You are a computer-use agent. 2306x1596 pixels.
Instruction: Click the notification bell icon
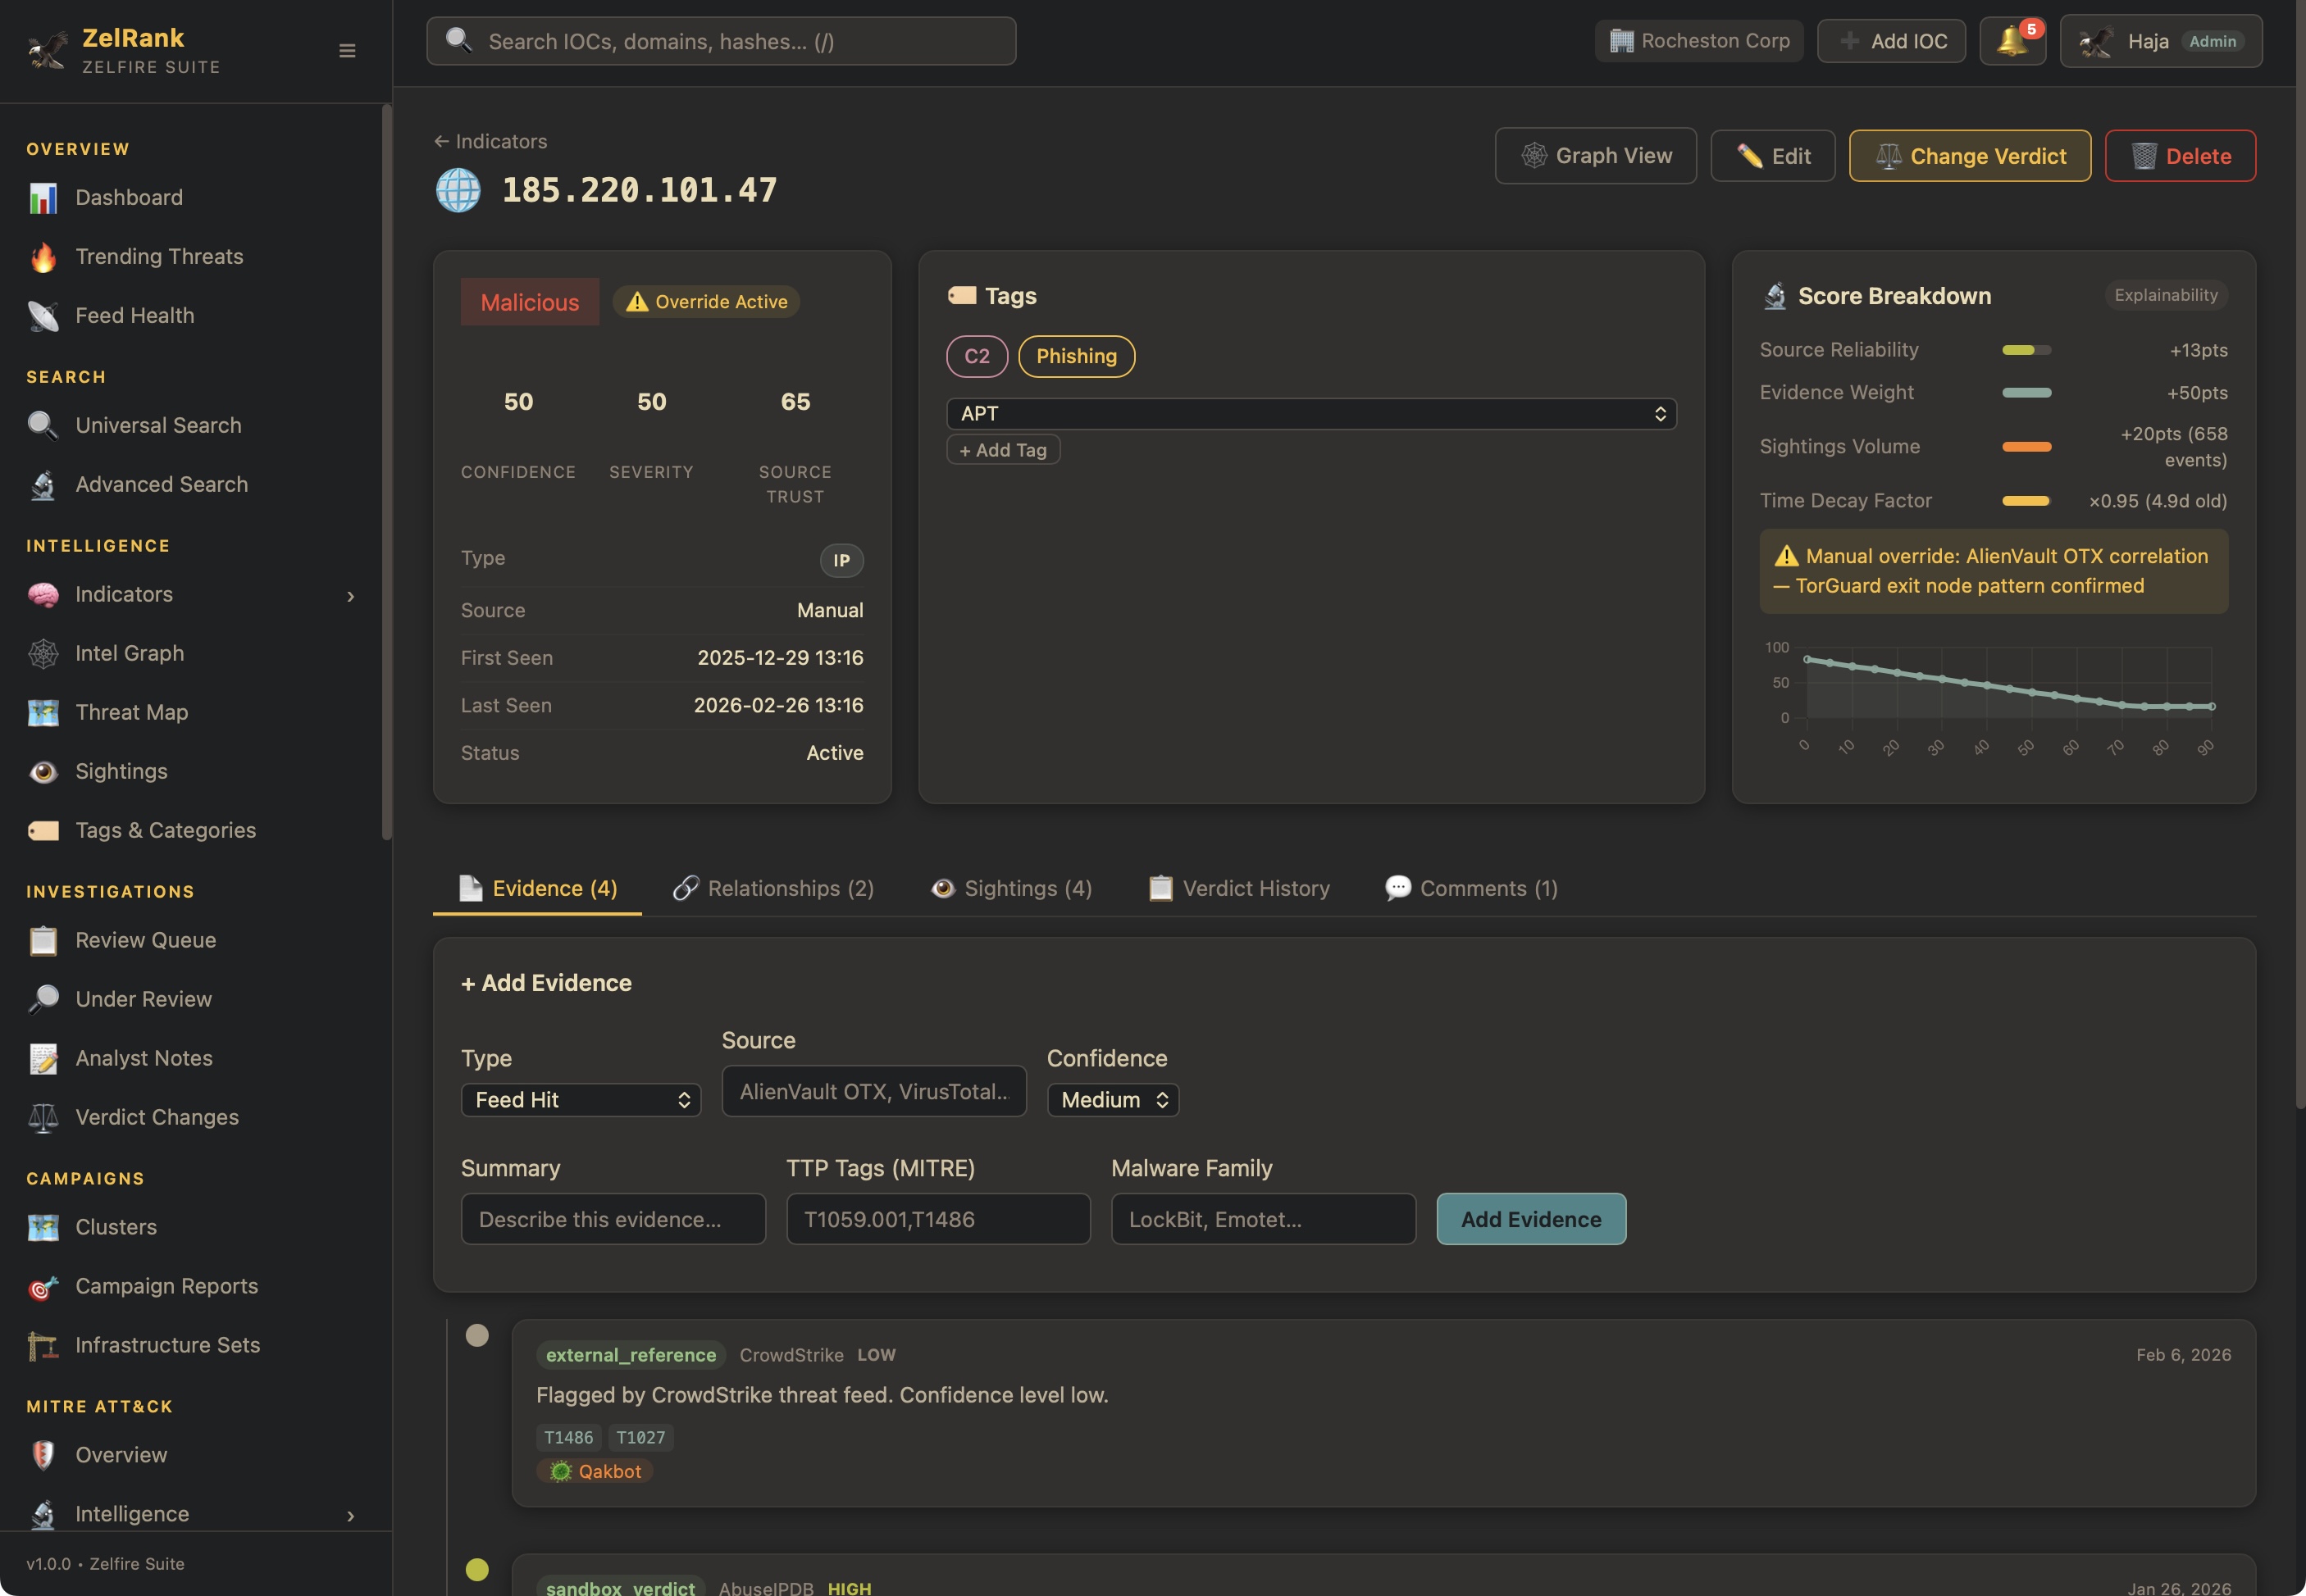click(2012, 41)
